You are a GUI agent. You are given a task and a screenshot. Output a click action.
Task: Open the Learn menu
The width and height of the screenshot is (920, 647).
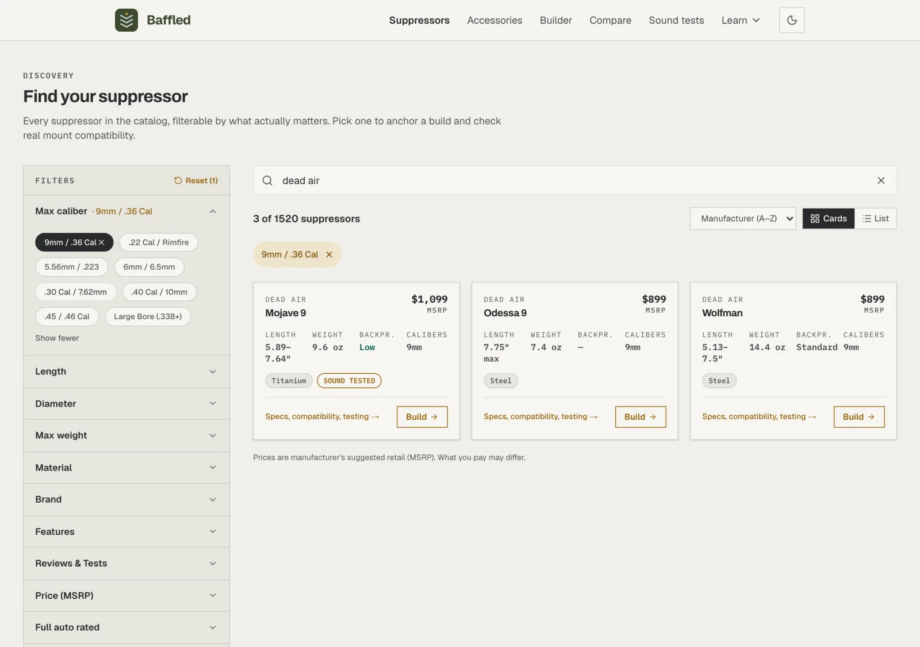[x=741, y=20]
